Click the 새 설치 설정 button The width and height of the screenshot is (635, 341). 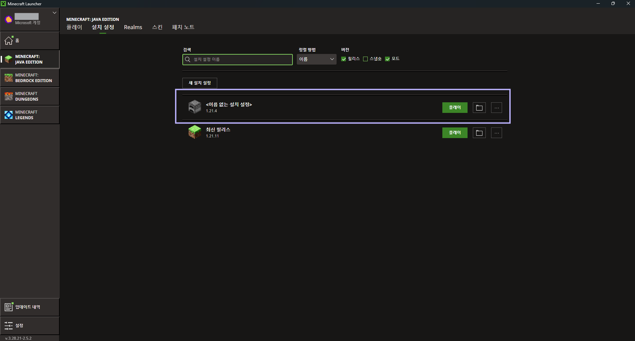click(200, 83)
